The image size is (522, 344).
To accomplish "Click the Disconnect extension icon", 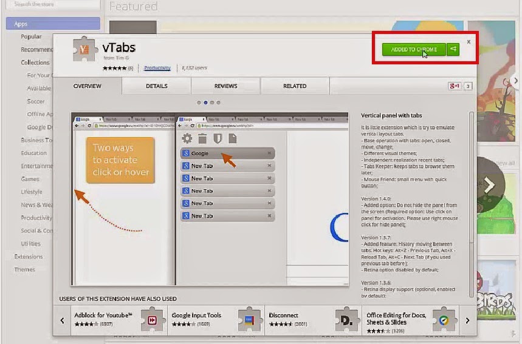I will [x=346, y=320].
